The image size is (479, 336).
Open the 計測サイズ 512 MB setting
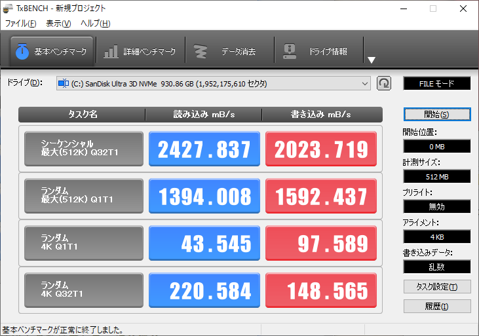[x=436, y=176]
